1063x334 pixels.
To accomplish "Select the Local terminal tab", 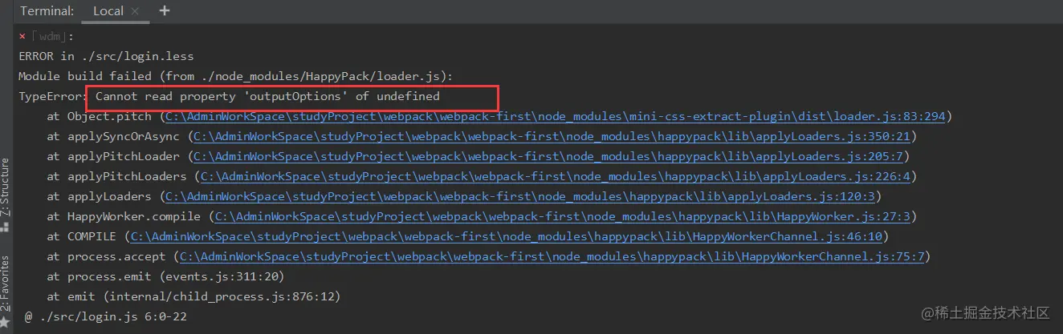I will [108, 11].
